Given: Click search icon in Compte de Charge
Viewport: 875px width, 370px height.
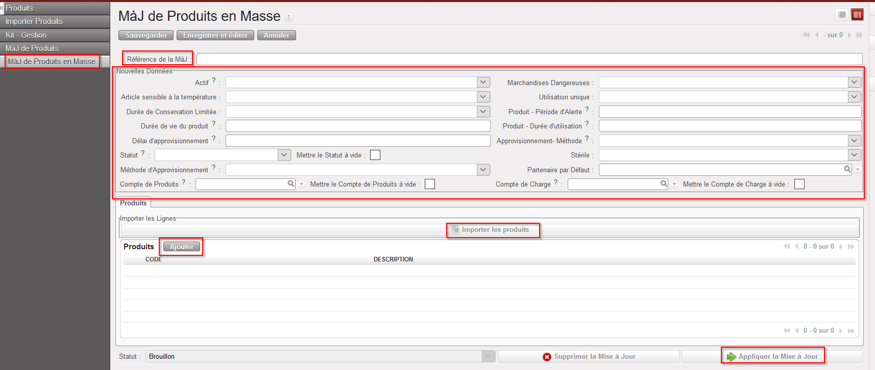Looking at the screenshot, I should tap(664, 183).
